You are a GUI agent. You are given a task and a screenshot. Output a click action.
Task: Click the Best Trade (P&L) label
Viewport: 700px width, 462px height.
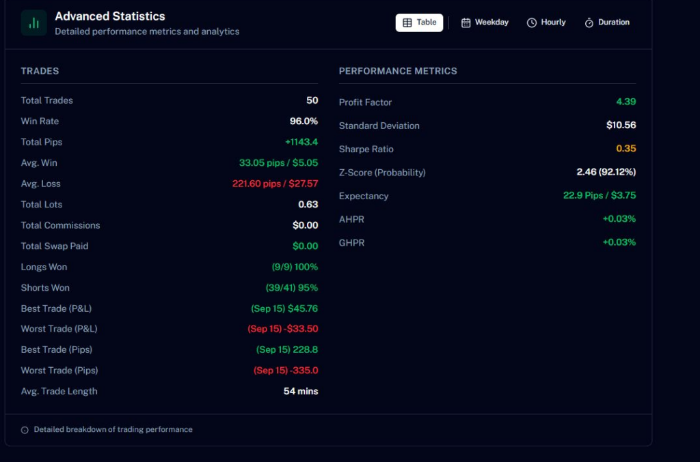56,308
